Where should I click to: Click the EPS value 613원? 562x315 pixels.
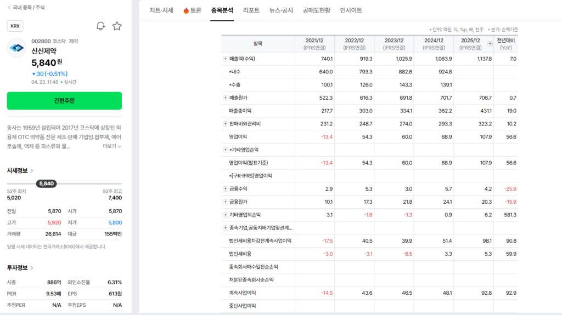[115, 294]
